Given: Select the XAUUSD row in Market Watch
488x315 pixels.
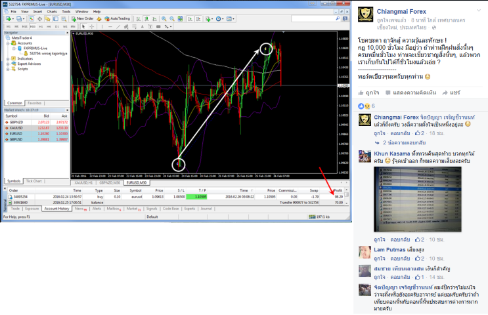Looking at the screenshot, I should click(37, 128).
